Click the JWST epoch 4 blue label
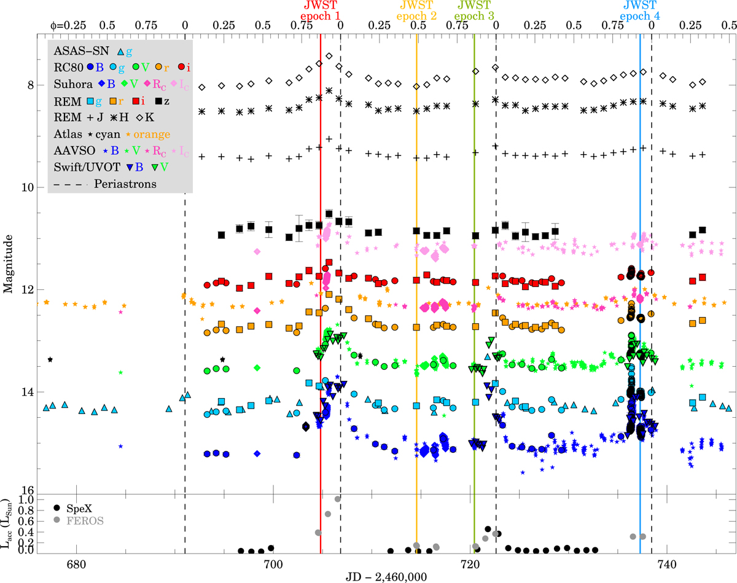This screenshot has height=583, width=737. point(640,10)
